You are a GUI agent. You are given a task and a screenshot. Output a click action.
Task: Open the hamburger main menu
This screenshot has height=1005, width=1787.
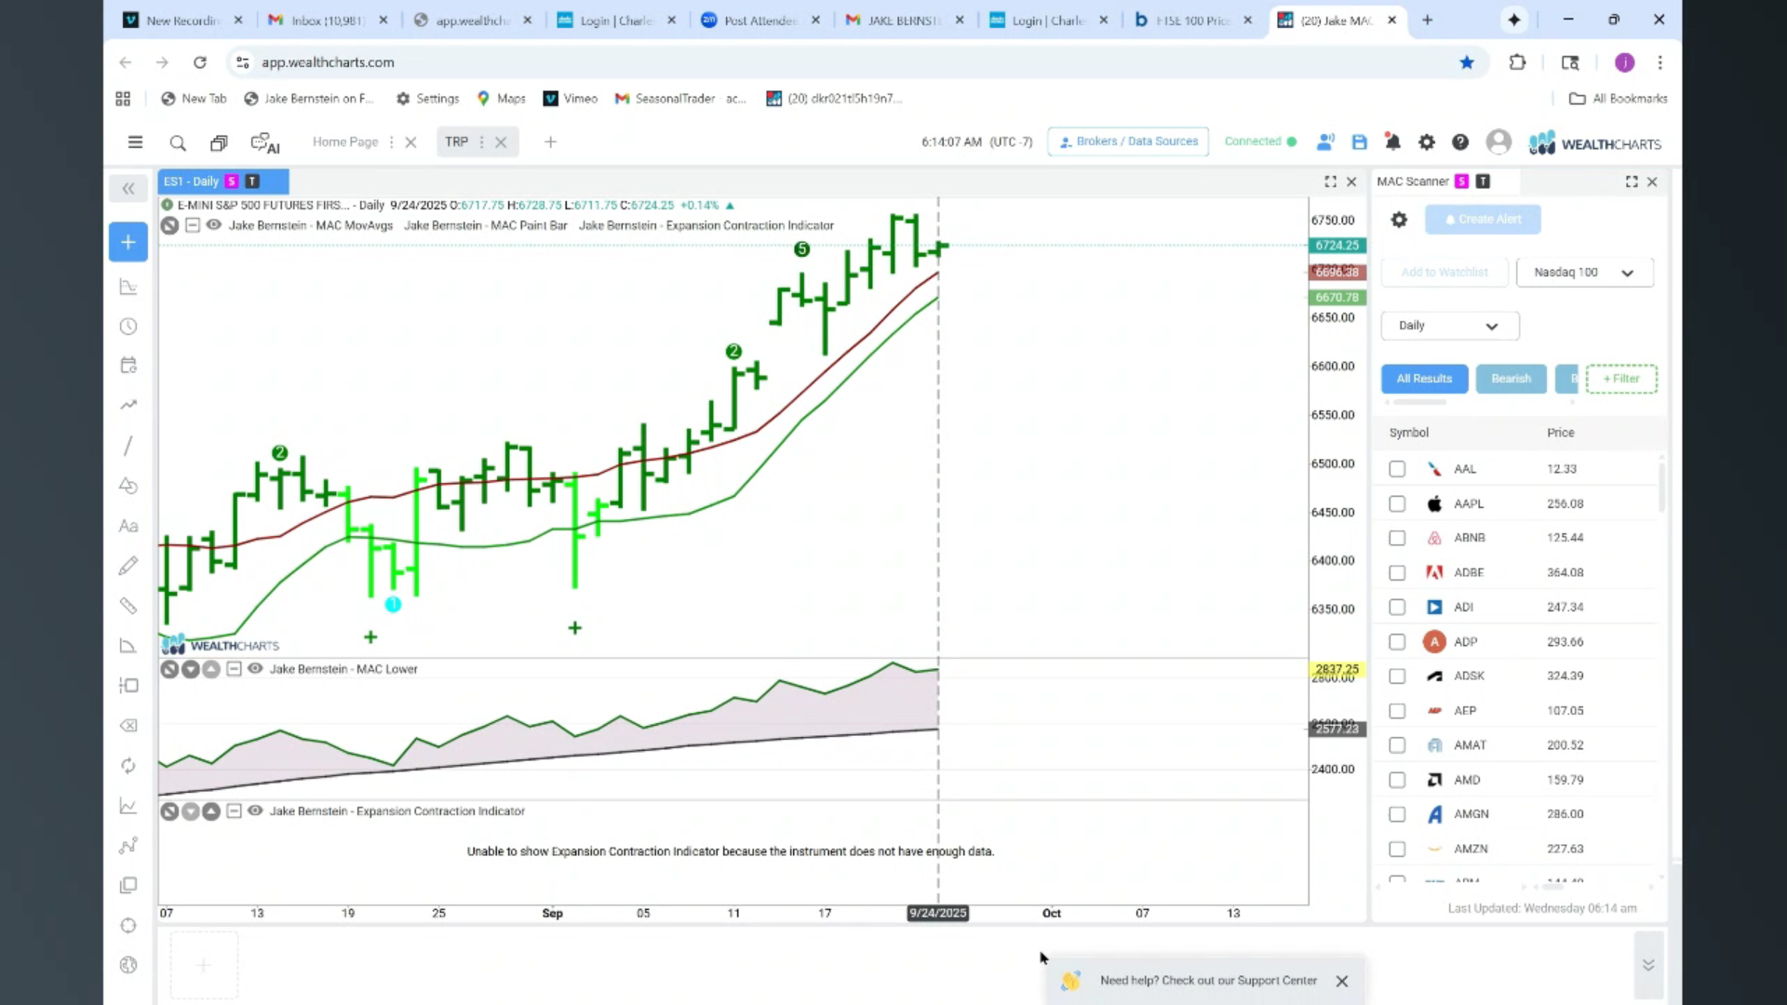point(135,142)
